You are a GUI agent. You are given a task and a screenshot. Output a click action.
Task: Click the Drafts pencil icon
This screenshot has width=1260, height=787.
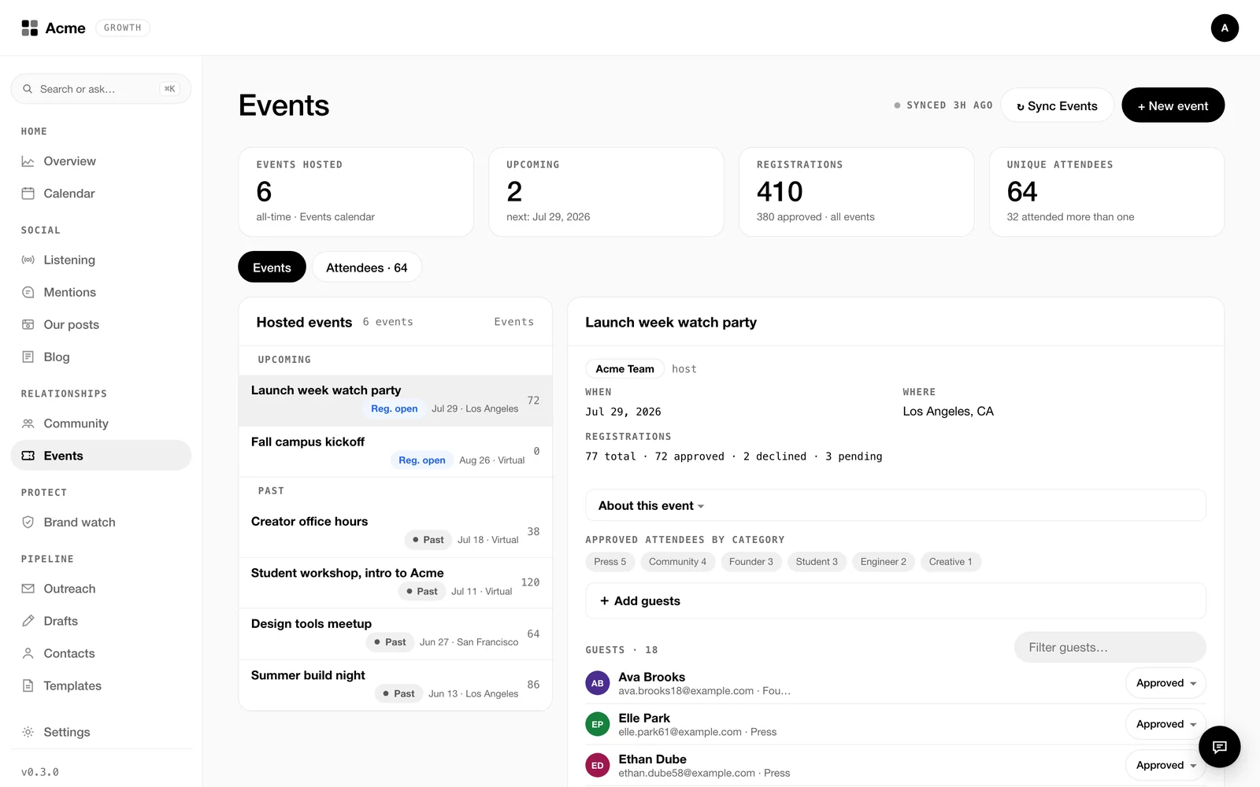(x=28, y=621)
